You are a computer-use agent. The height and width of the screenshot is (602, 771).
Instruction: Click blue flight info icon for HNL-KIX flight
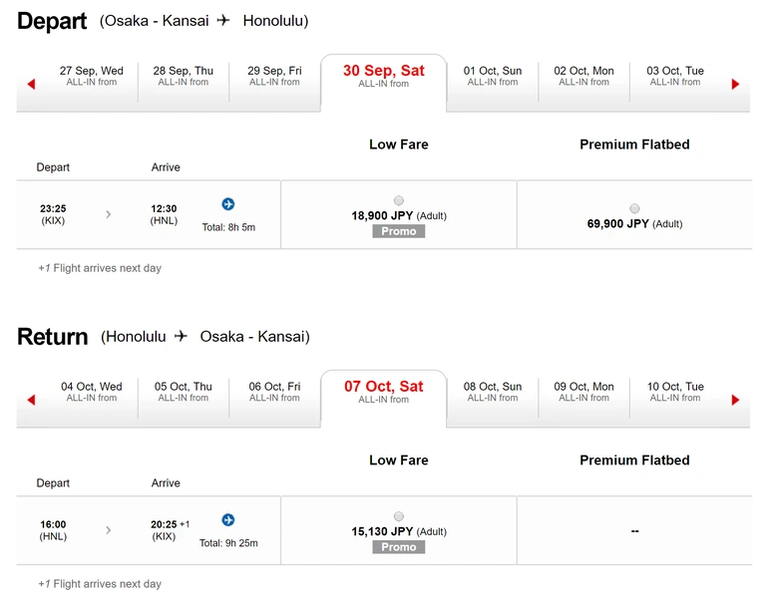tap(228, 520)
